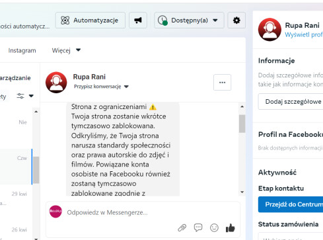Click the message pane scroll-up arrow
Viewport: 323px width, 240px height.
point(242,106)
